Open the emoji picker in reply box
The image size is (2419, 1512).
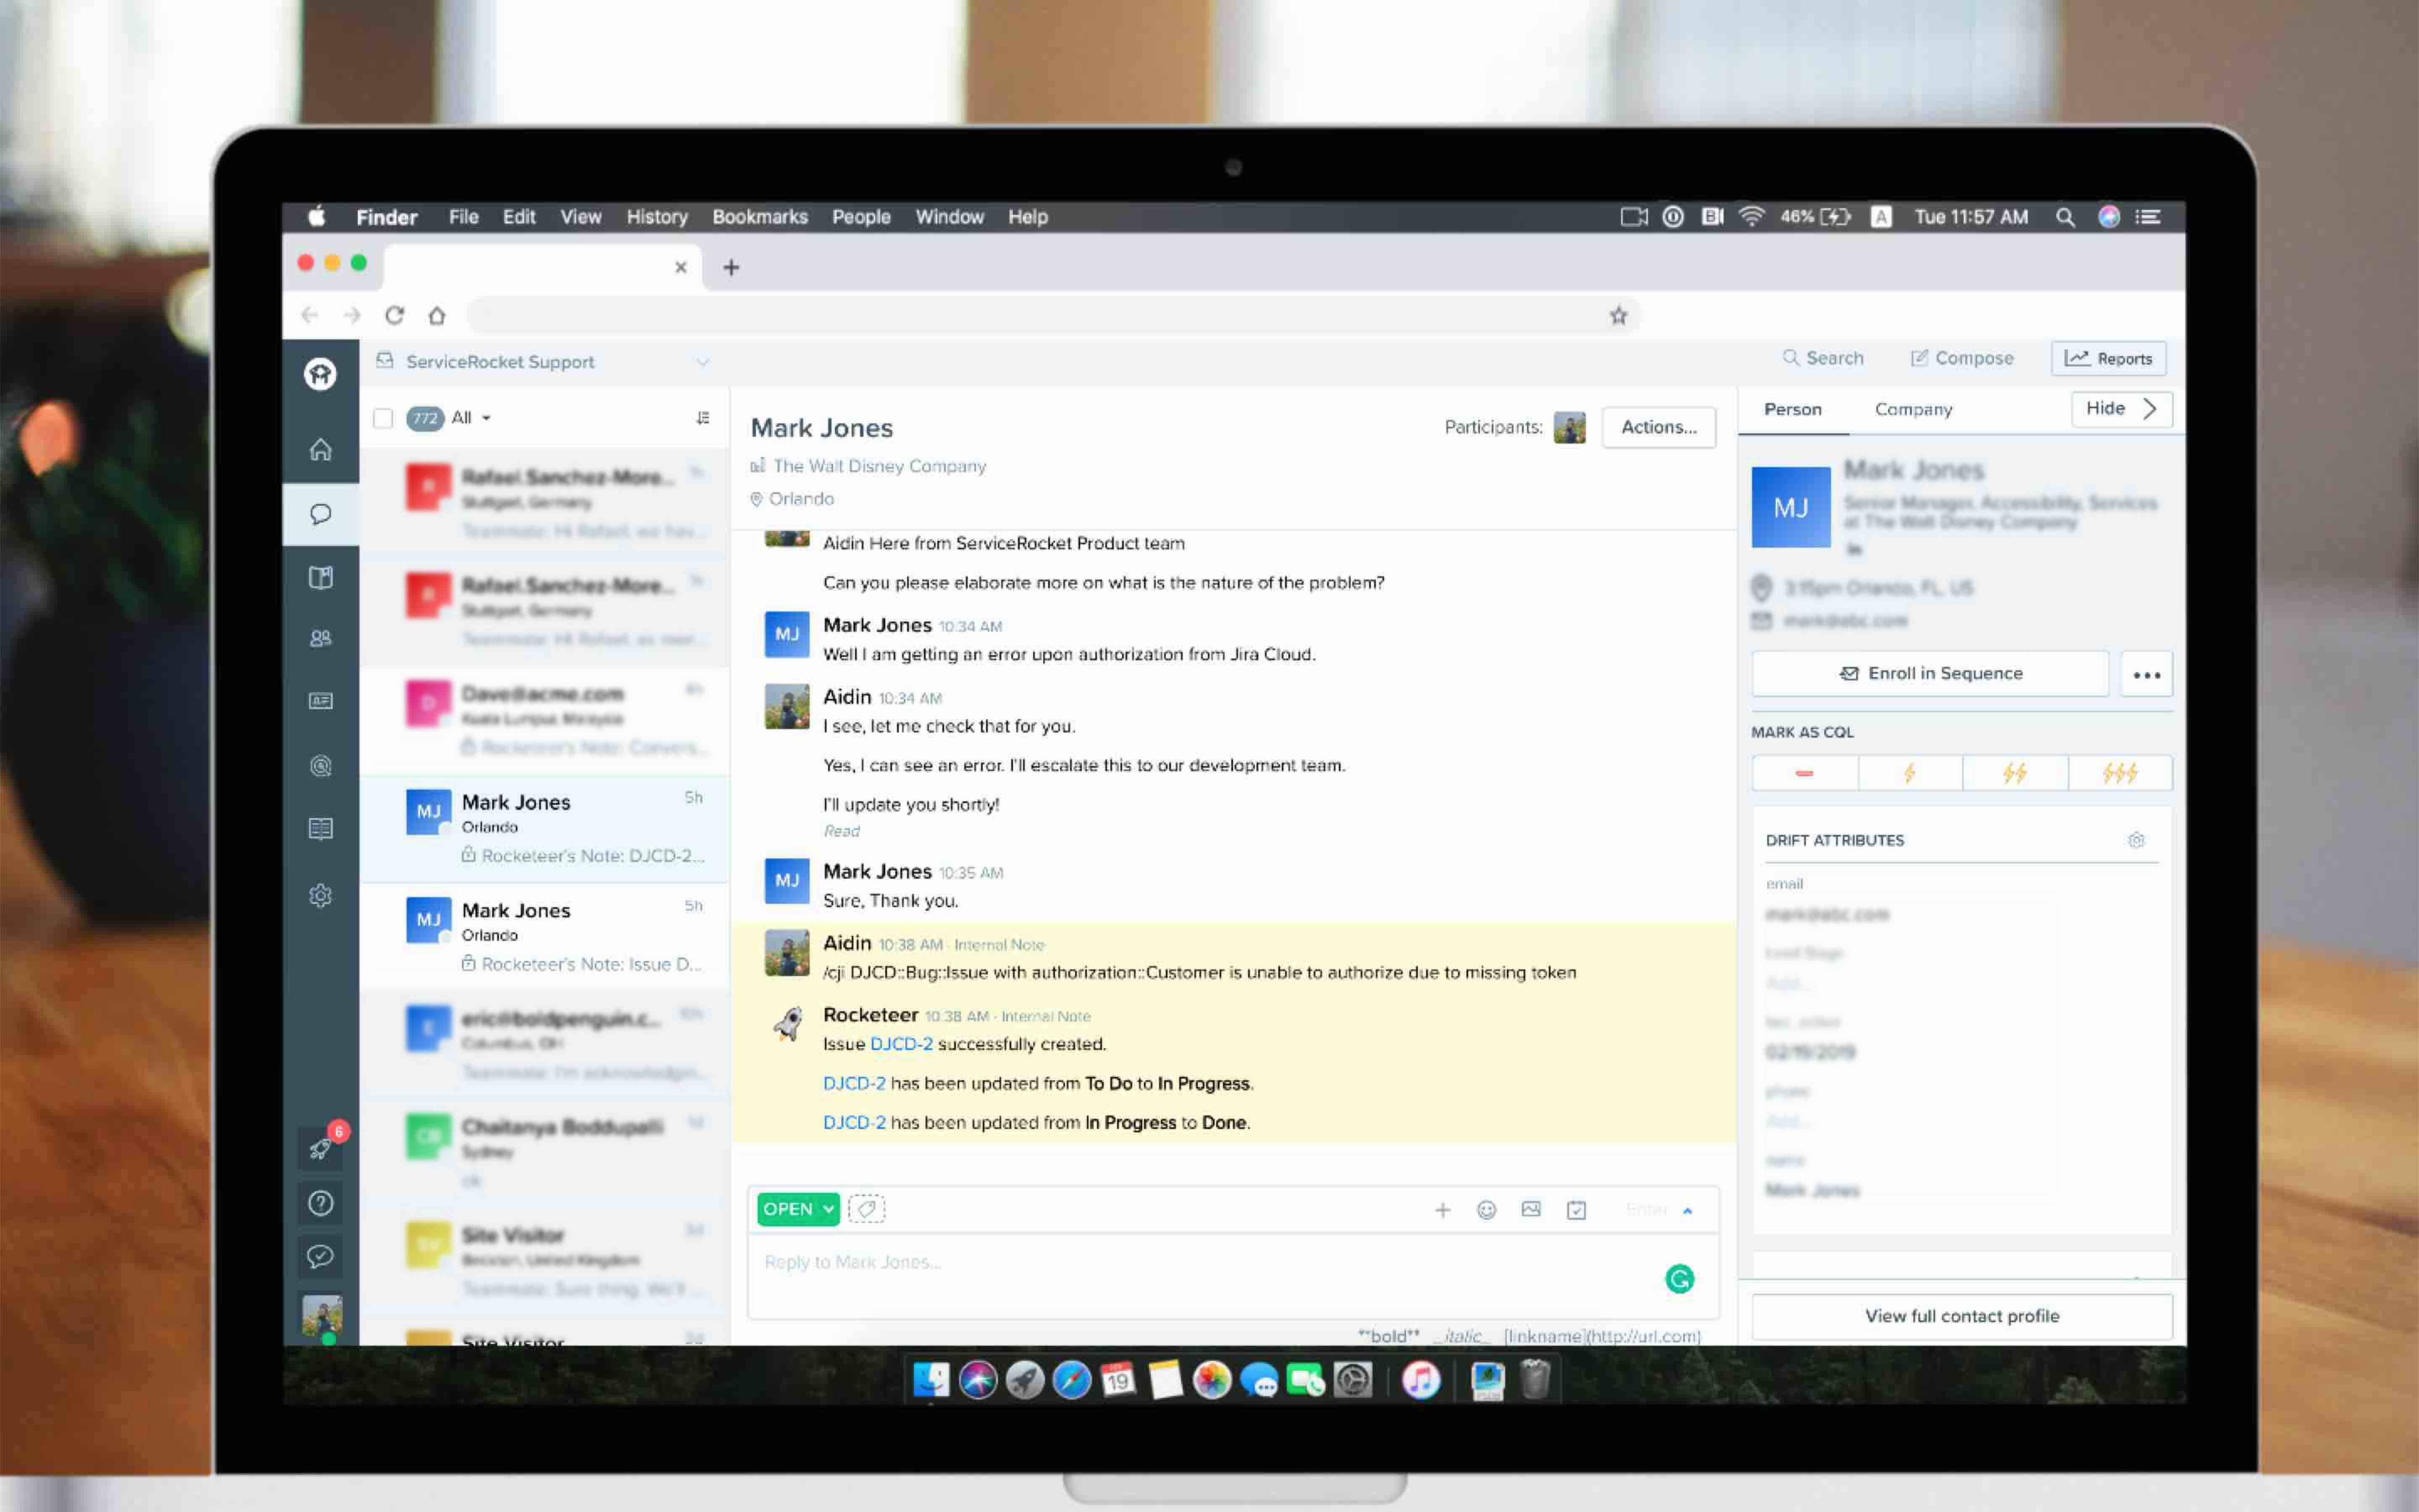click(x=1486, y=1210)
